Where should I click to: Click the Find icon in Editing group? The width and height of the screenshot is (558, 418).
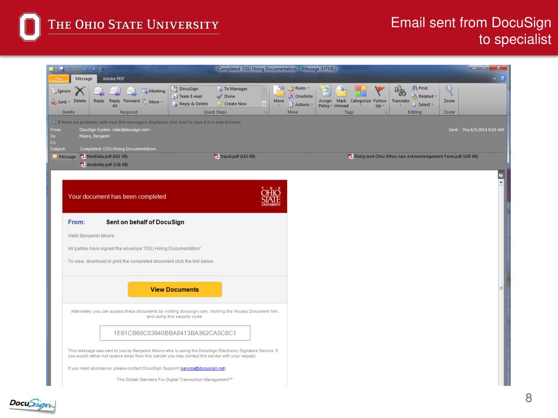420,88
